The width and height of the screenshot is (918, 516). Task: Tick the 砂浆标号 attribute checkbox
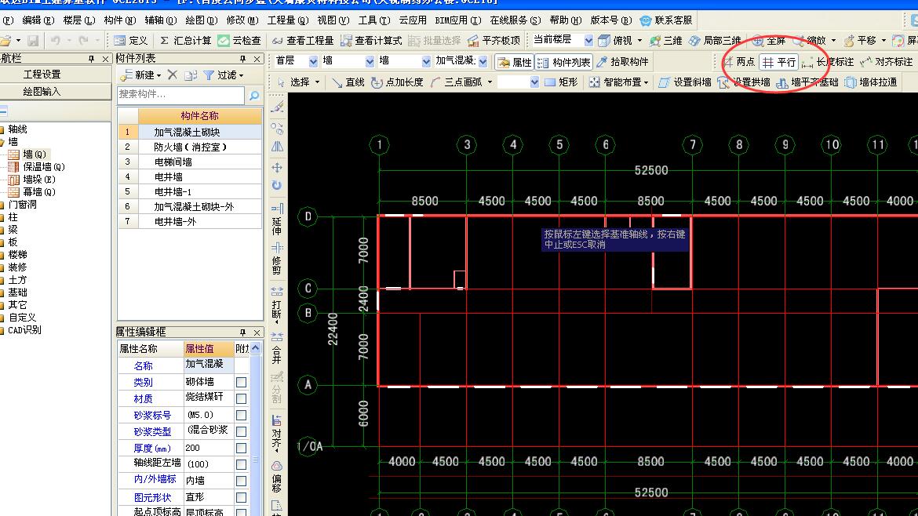click(241, 415)
